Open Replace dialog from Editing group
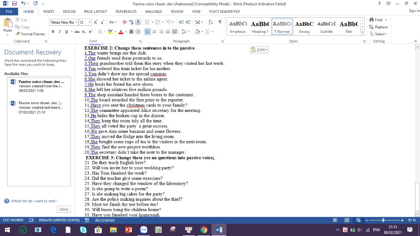Screen dimensions: 420x236 (378, 27)
